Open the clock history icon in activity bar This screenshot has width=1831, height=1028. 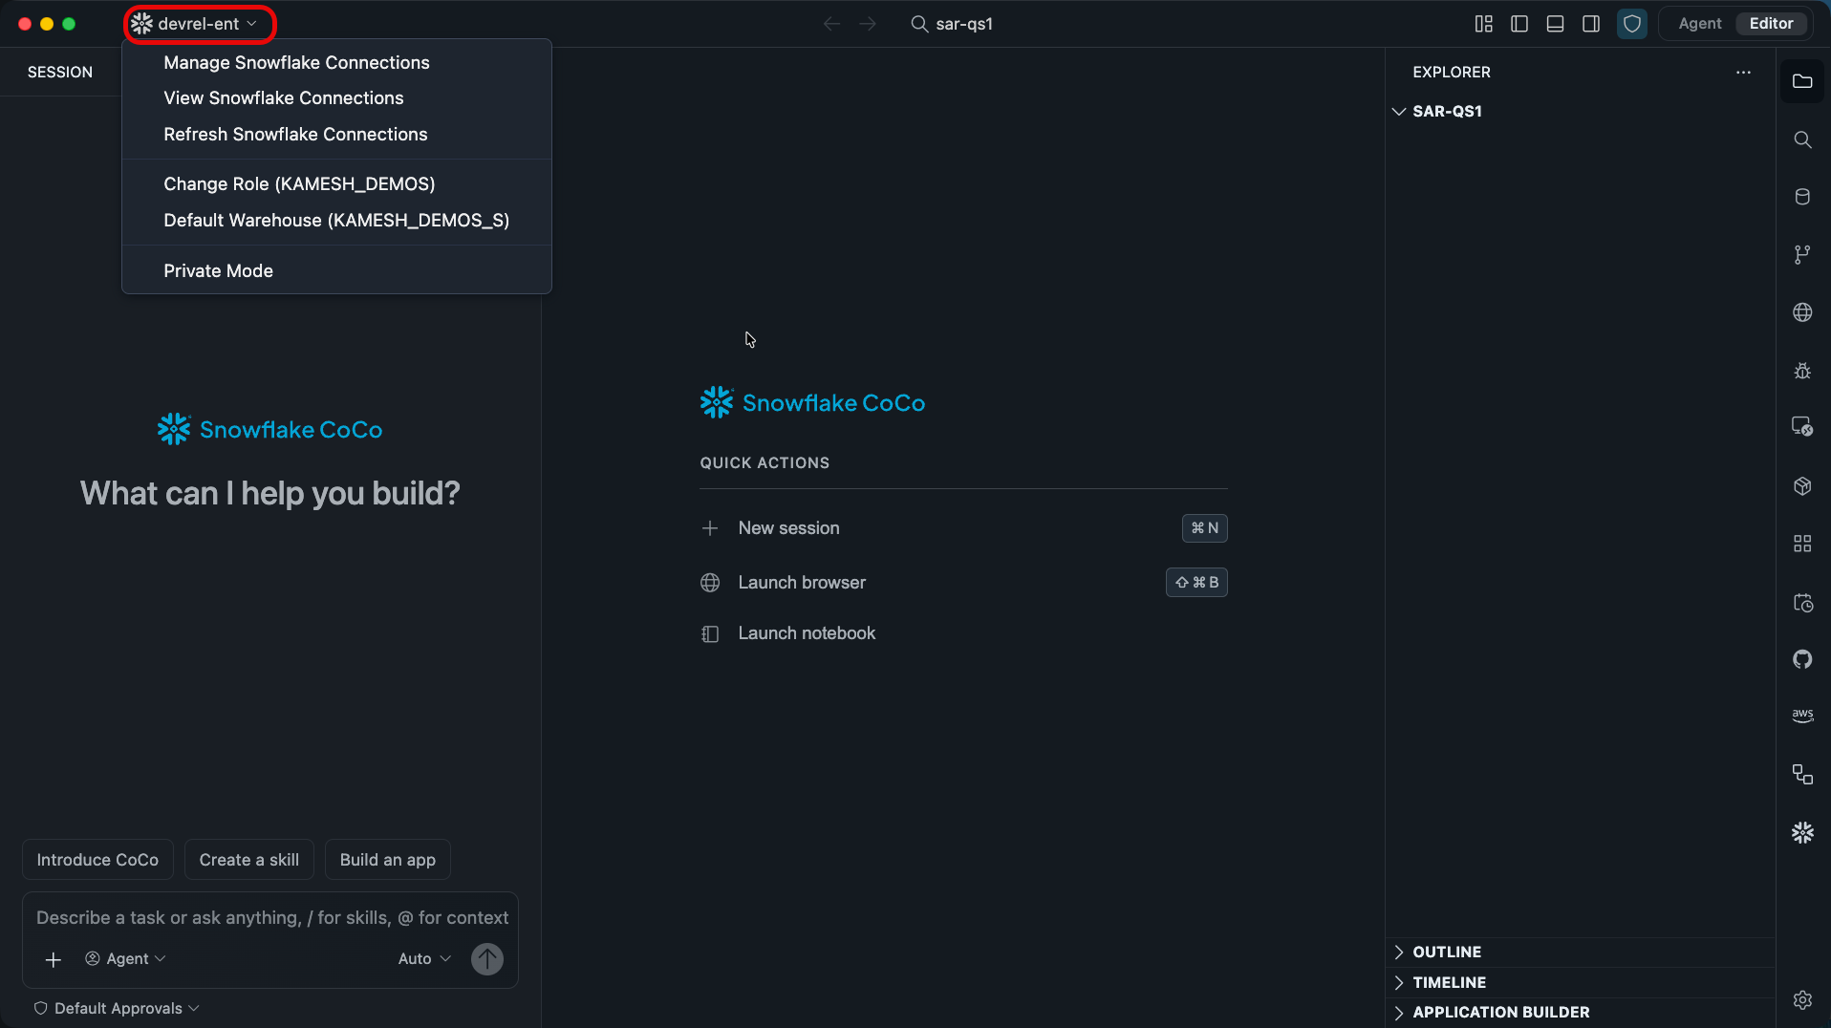(1802, 603)
